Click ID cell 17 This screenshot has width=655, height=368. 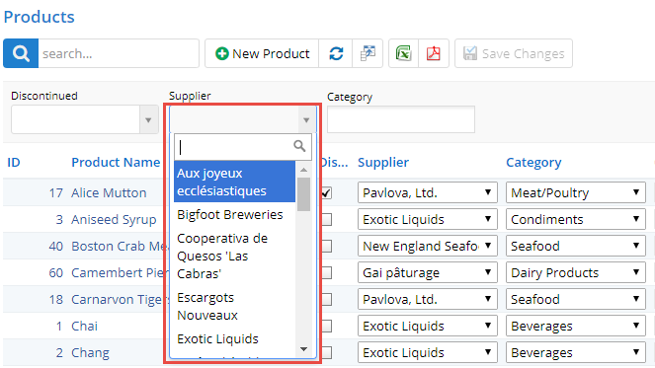56,193
